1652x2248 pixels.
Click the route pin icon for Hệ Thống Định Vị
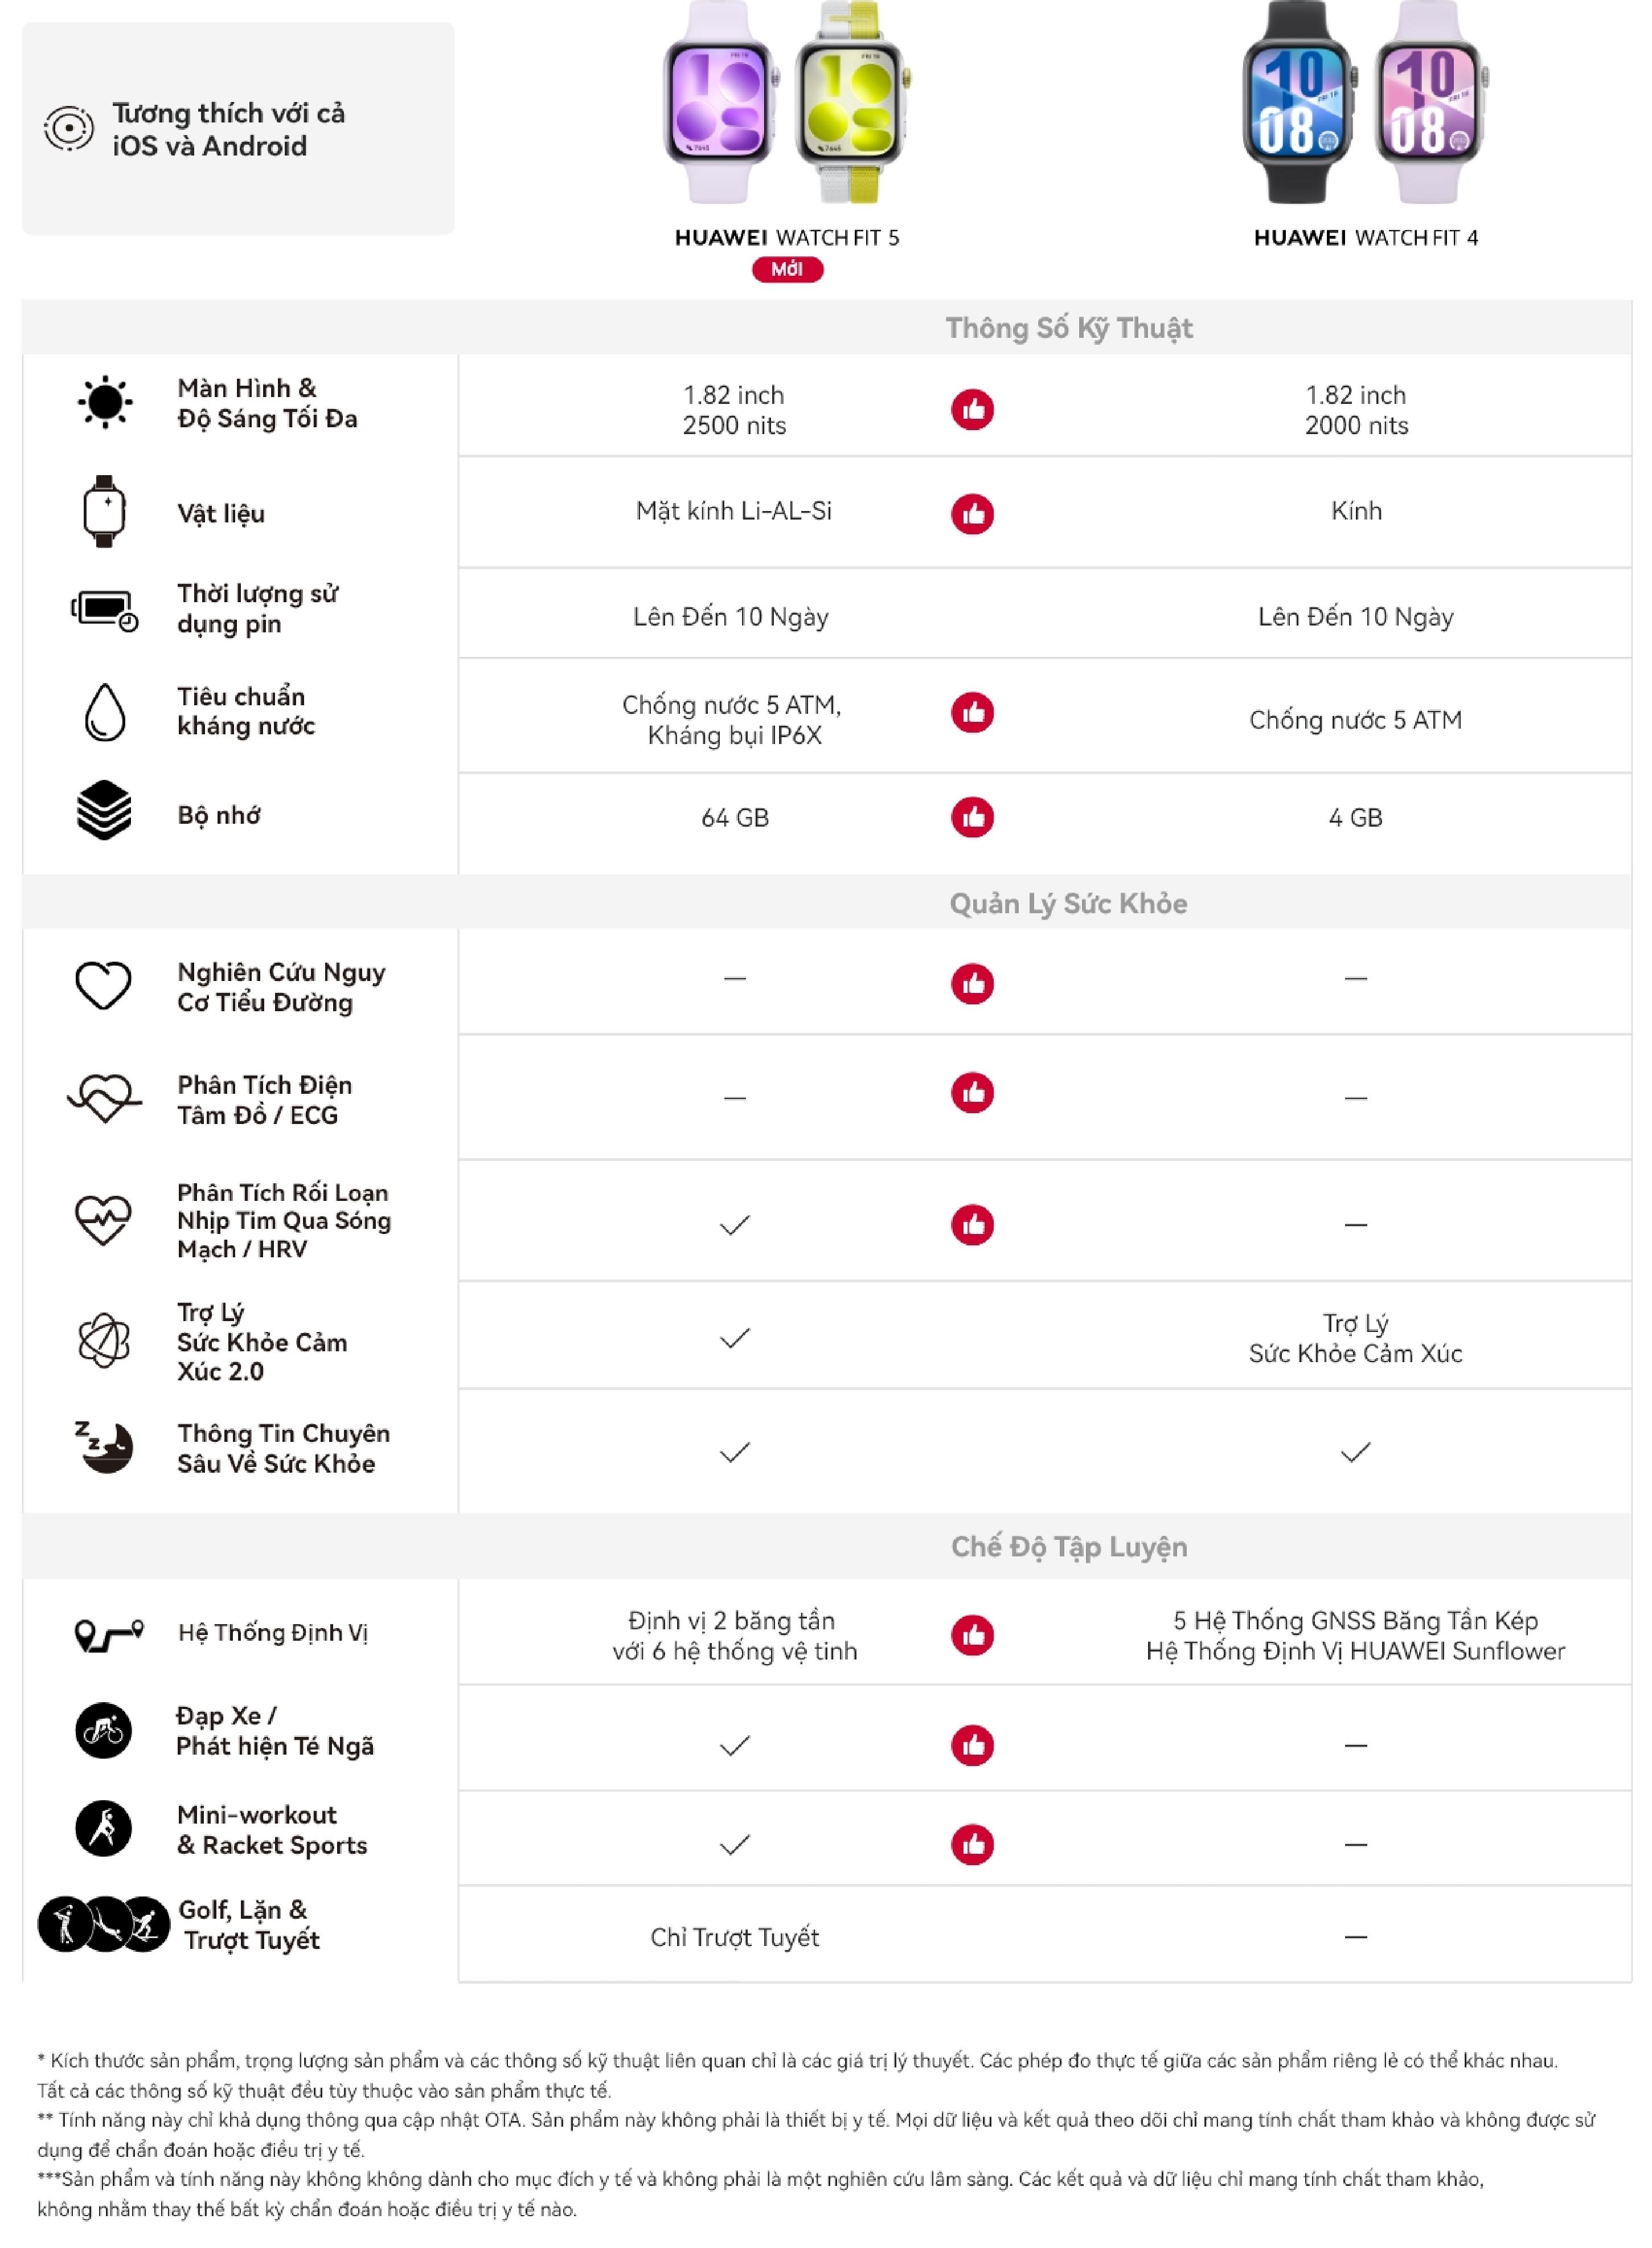[x=109, y=1634]
